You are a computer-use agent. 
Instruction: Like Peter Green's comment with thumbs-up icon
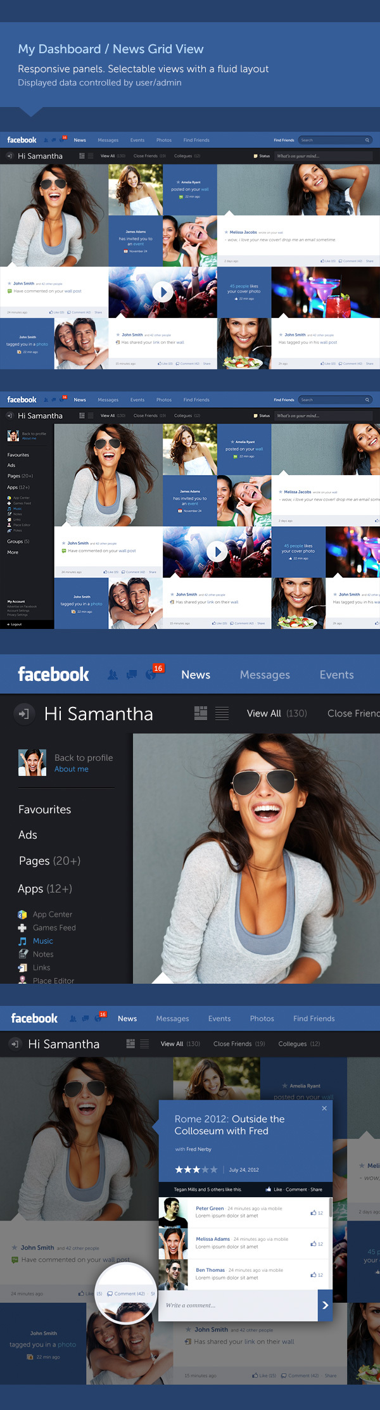(313, 1213)
